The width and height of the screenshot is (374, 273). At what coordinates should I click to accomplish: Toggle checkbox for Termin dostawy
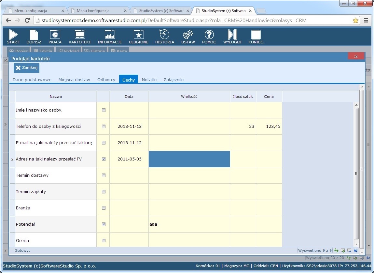[x=104, y=175]
